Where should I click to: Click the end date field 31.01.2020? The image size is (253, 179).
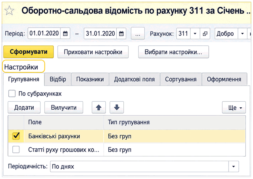coord(100,33)
